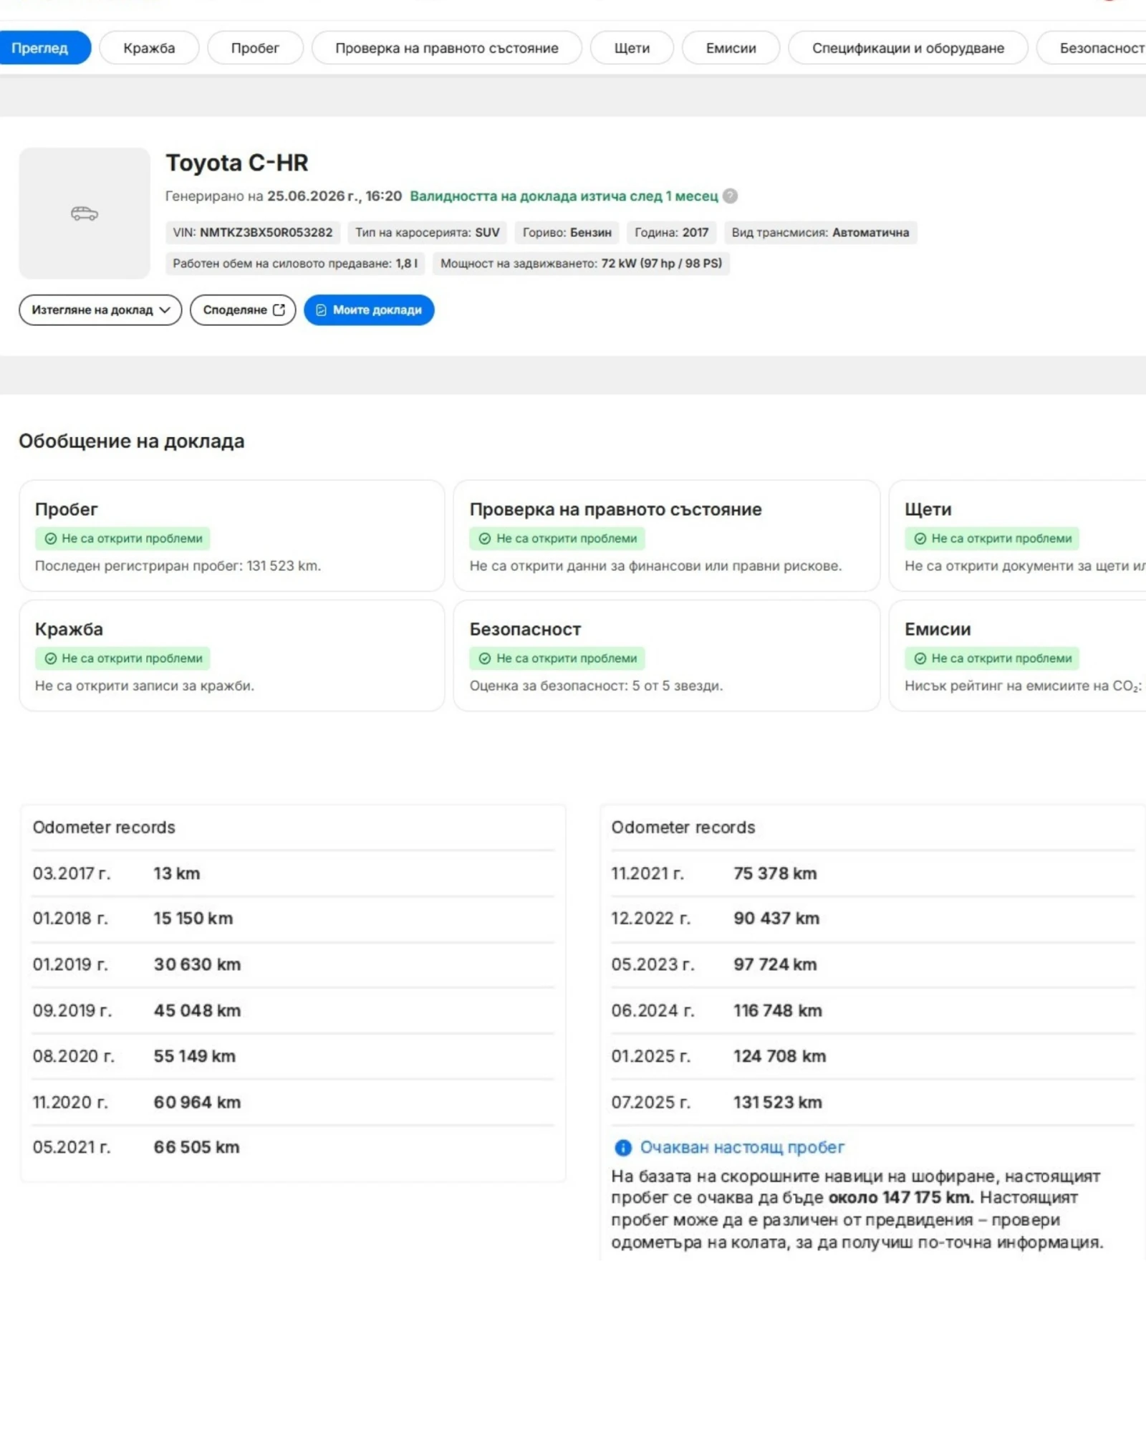
Task: Click the Година 2017 tag
Action: [x=671, y=232]
